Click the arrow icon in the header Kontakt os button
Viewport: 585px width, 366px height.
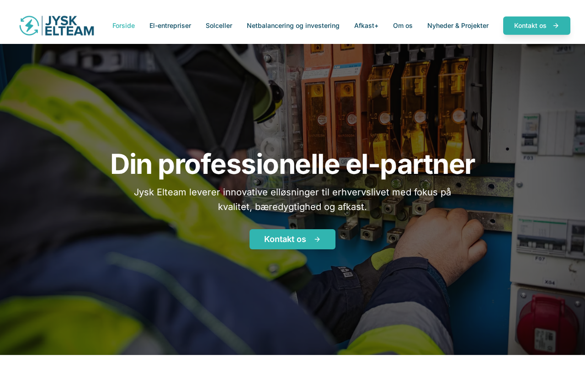click(556, 26)
